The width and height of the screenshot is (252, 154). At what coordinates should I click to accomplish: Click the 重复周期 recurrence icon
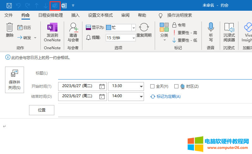pyautogui.click(x=144, y=27)
